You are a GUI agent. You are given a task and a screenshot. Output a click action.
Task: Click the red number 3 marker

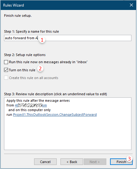click(x=129, y=159)
